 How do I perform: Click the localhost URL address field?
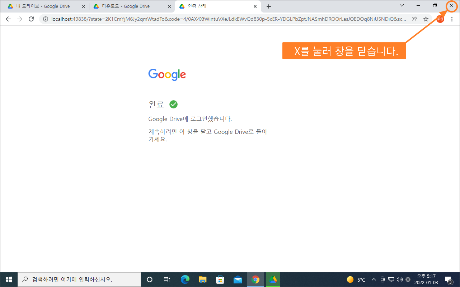[x=229, y=19]
